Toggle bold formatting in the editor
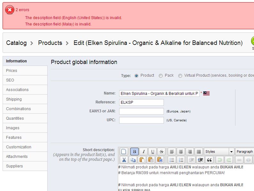254x191 pixels. [x=135, y=152]
